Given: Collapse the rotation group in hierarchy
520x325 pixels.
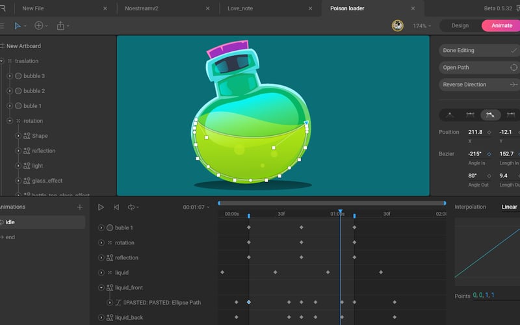Looking at the screenshot, I should [10, 121].
